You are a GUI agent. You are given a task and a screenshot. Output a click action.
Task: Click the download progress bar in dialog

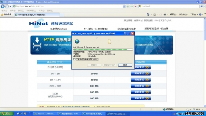click(x=103, y=50)
